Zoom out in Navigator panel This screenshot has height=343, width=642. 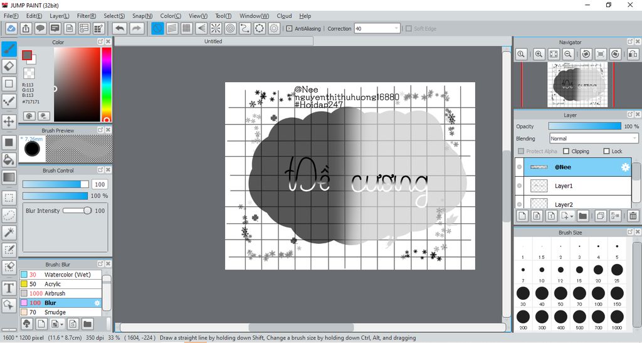click(x=568, y=54)
